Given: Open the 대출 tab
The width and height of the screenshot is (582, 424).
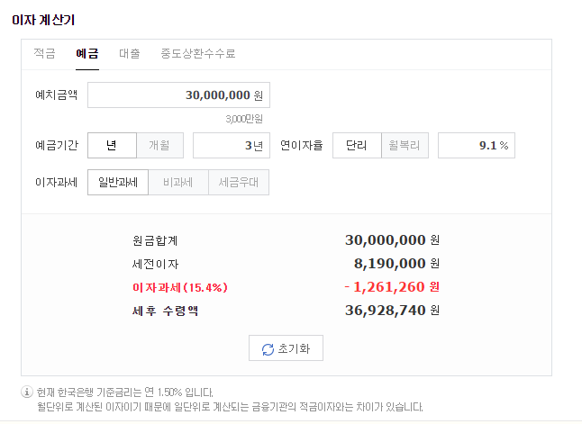Looking at the screenshot, I should click(130, 53).
